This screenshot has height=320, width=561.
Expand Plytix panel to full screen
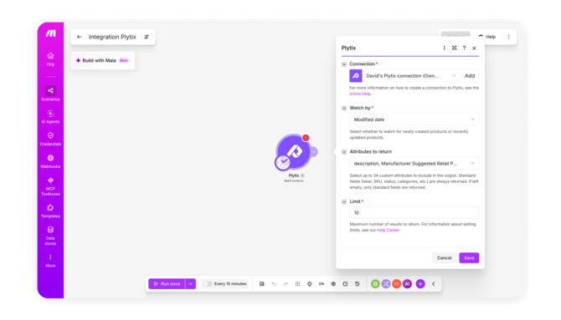[455, 48]
